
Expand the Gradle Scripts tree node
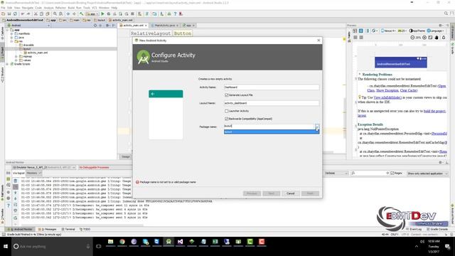(7, 64)
